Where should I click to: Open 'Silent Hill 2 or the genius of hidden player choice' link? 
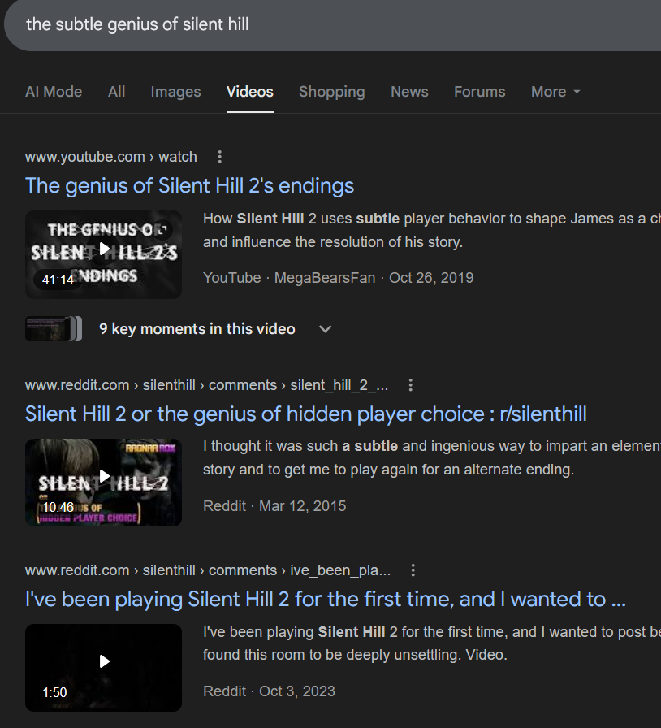point(306,414)
